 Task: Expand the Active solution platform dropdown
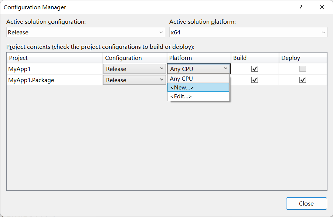click(248, 32)
